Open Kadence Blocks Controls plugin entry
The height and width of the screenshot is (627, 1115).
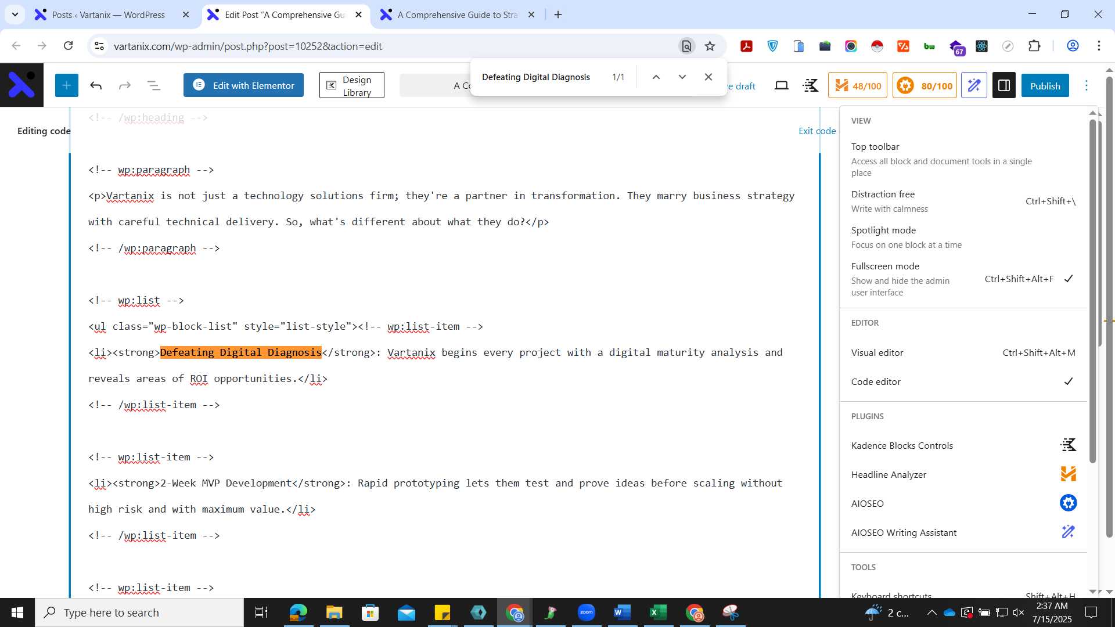tap(963, 445)
